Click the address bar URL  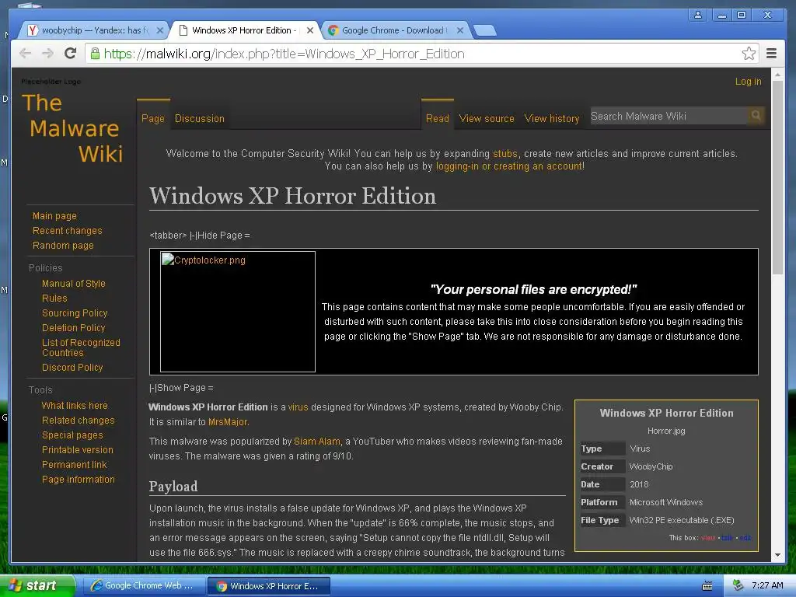tap(285, 54)
